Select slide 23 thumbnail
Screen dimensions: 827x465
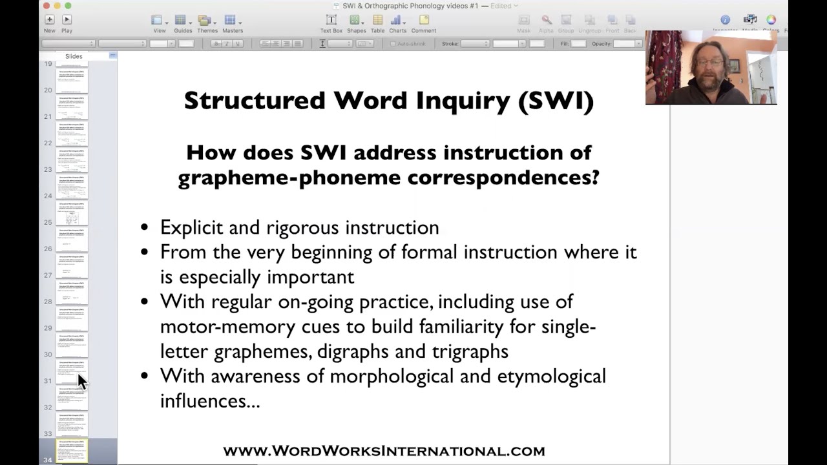[x=72, y=161]
